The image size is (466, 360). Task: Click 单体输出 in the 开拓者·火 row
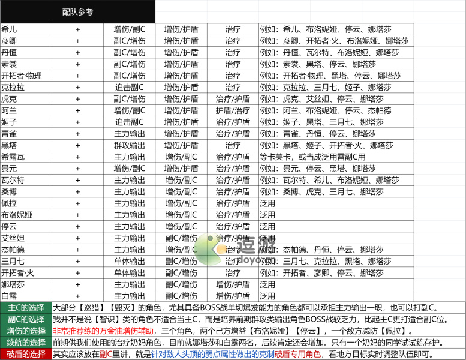(x=130, y=273)
